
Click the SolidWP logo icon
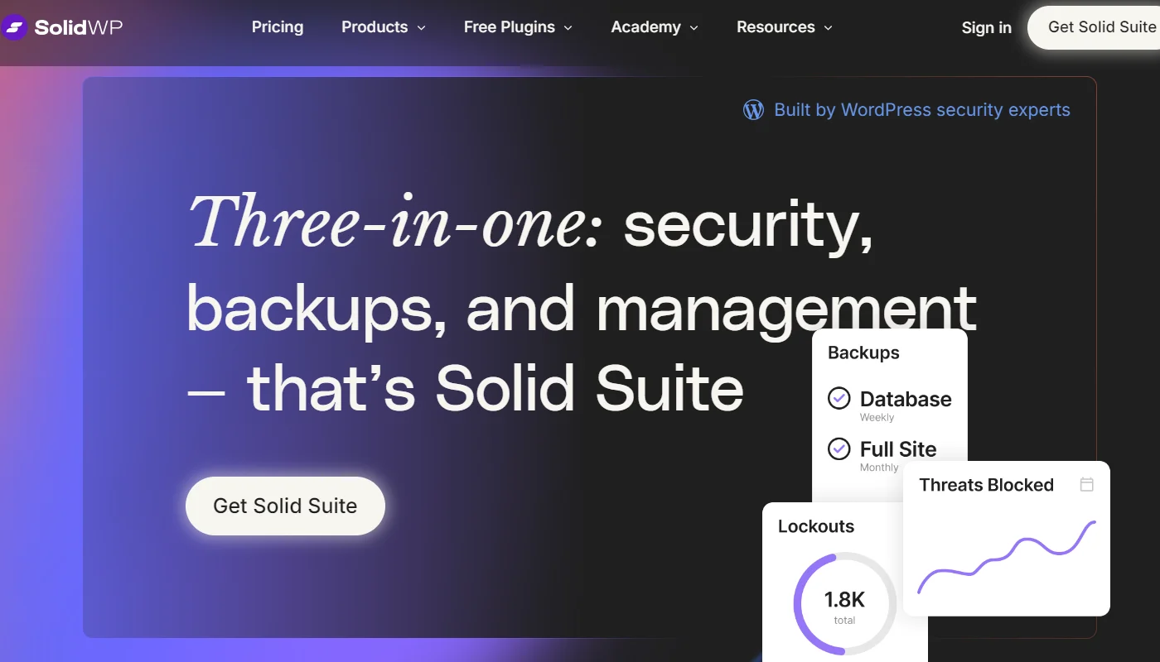14,27
